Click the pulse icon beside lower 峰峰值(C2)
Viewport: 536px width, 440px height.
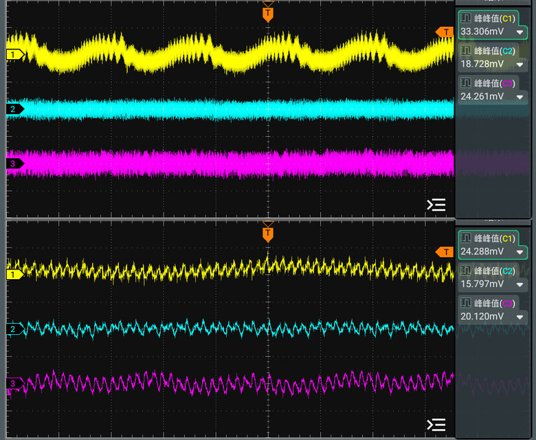(x=466, y=270)
